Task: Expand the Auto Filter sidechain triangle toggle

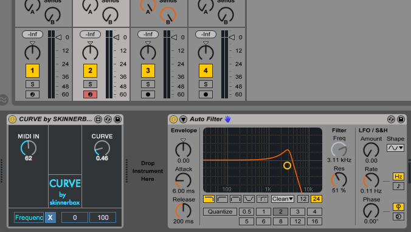Action: point(183,120)
